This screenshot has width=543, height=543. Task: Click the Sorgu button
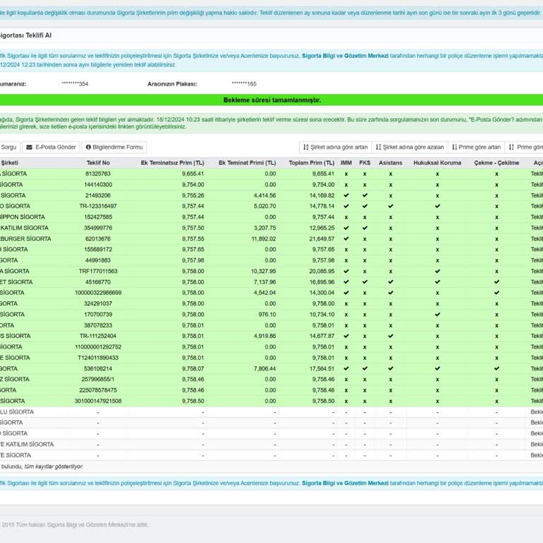8,147
